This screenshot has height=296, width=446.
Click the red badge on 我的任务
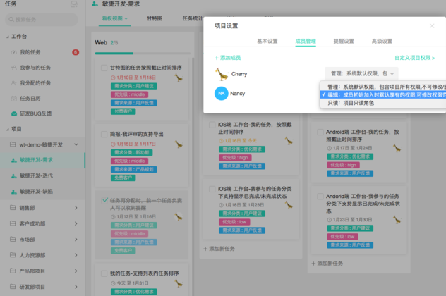[x=76, y=52]
